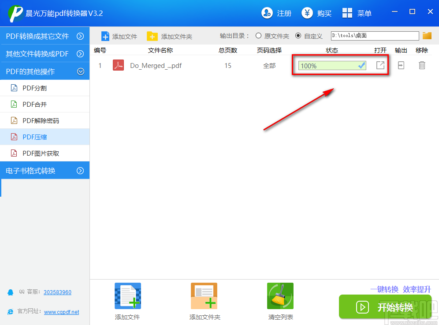Click the yellow 添加文件夹 toolbar icon

point(152,36)
